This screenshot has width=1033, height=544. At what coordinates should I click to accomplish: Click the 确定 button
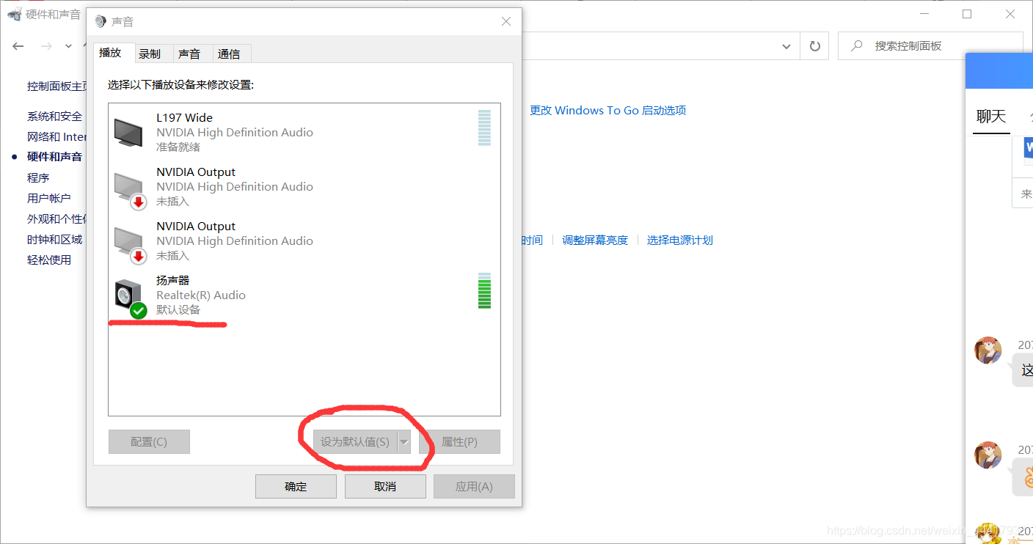(x=296, y=487)
